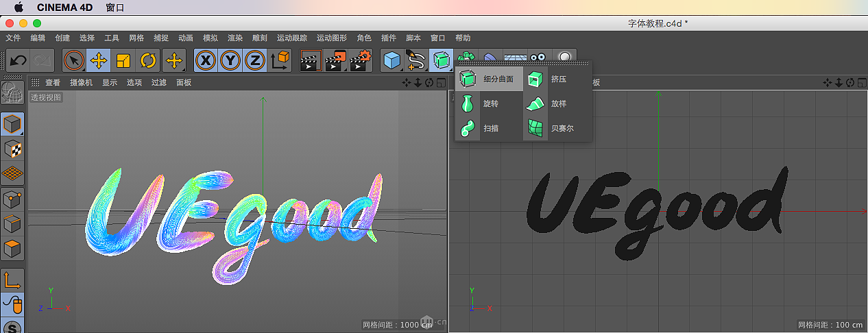Open render to picture viewer dropdown
868x333 pixels.
(336, 61)
